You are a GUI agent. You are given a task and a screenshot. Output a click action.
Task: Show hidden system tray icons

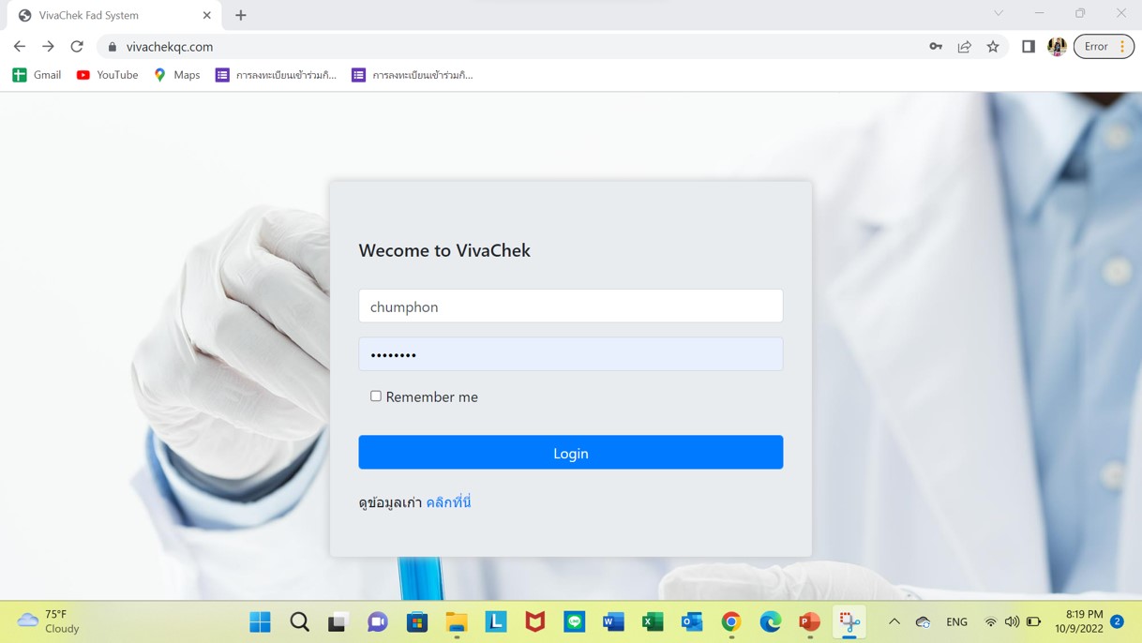[894, 621]
